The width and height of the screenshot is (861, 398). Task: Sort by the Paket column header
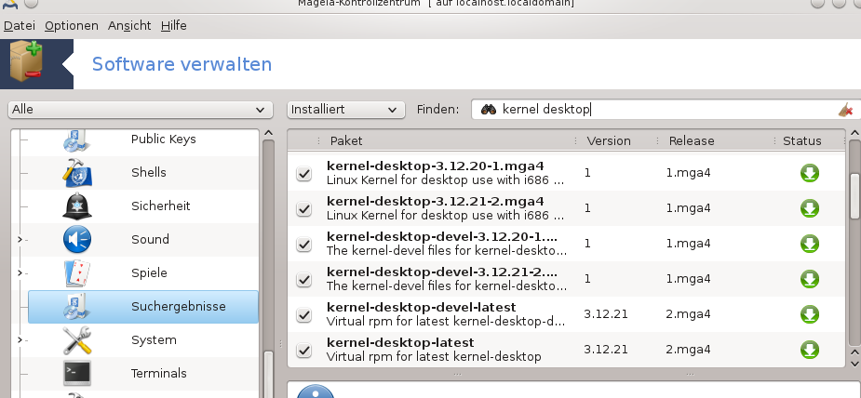(x=447, y=141)
